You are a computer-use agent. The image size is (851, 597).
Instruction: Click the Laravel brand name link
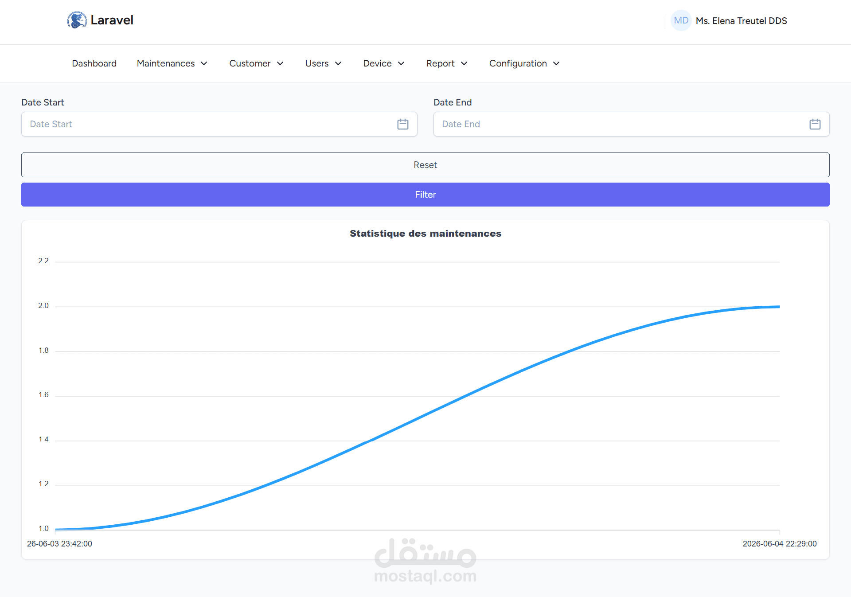click(x=112, y=20)
